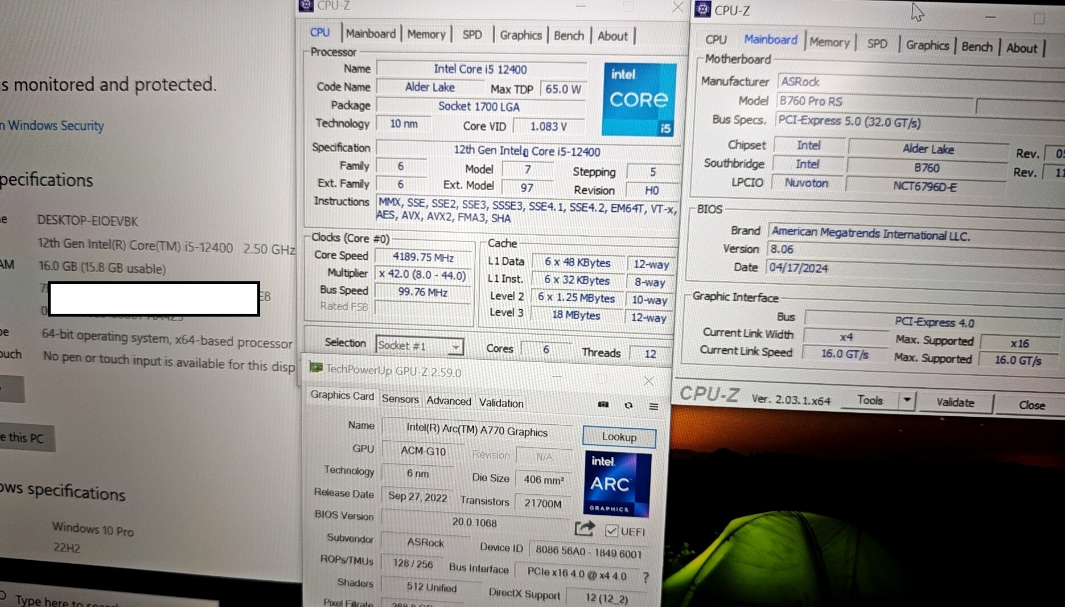Open the Sensors tab in GPU-Z

[400, 399]
